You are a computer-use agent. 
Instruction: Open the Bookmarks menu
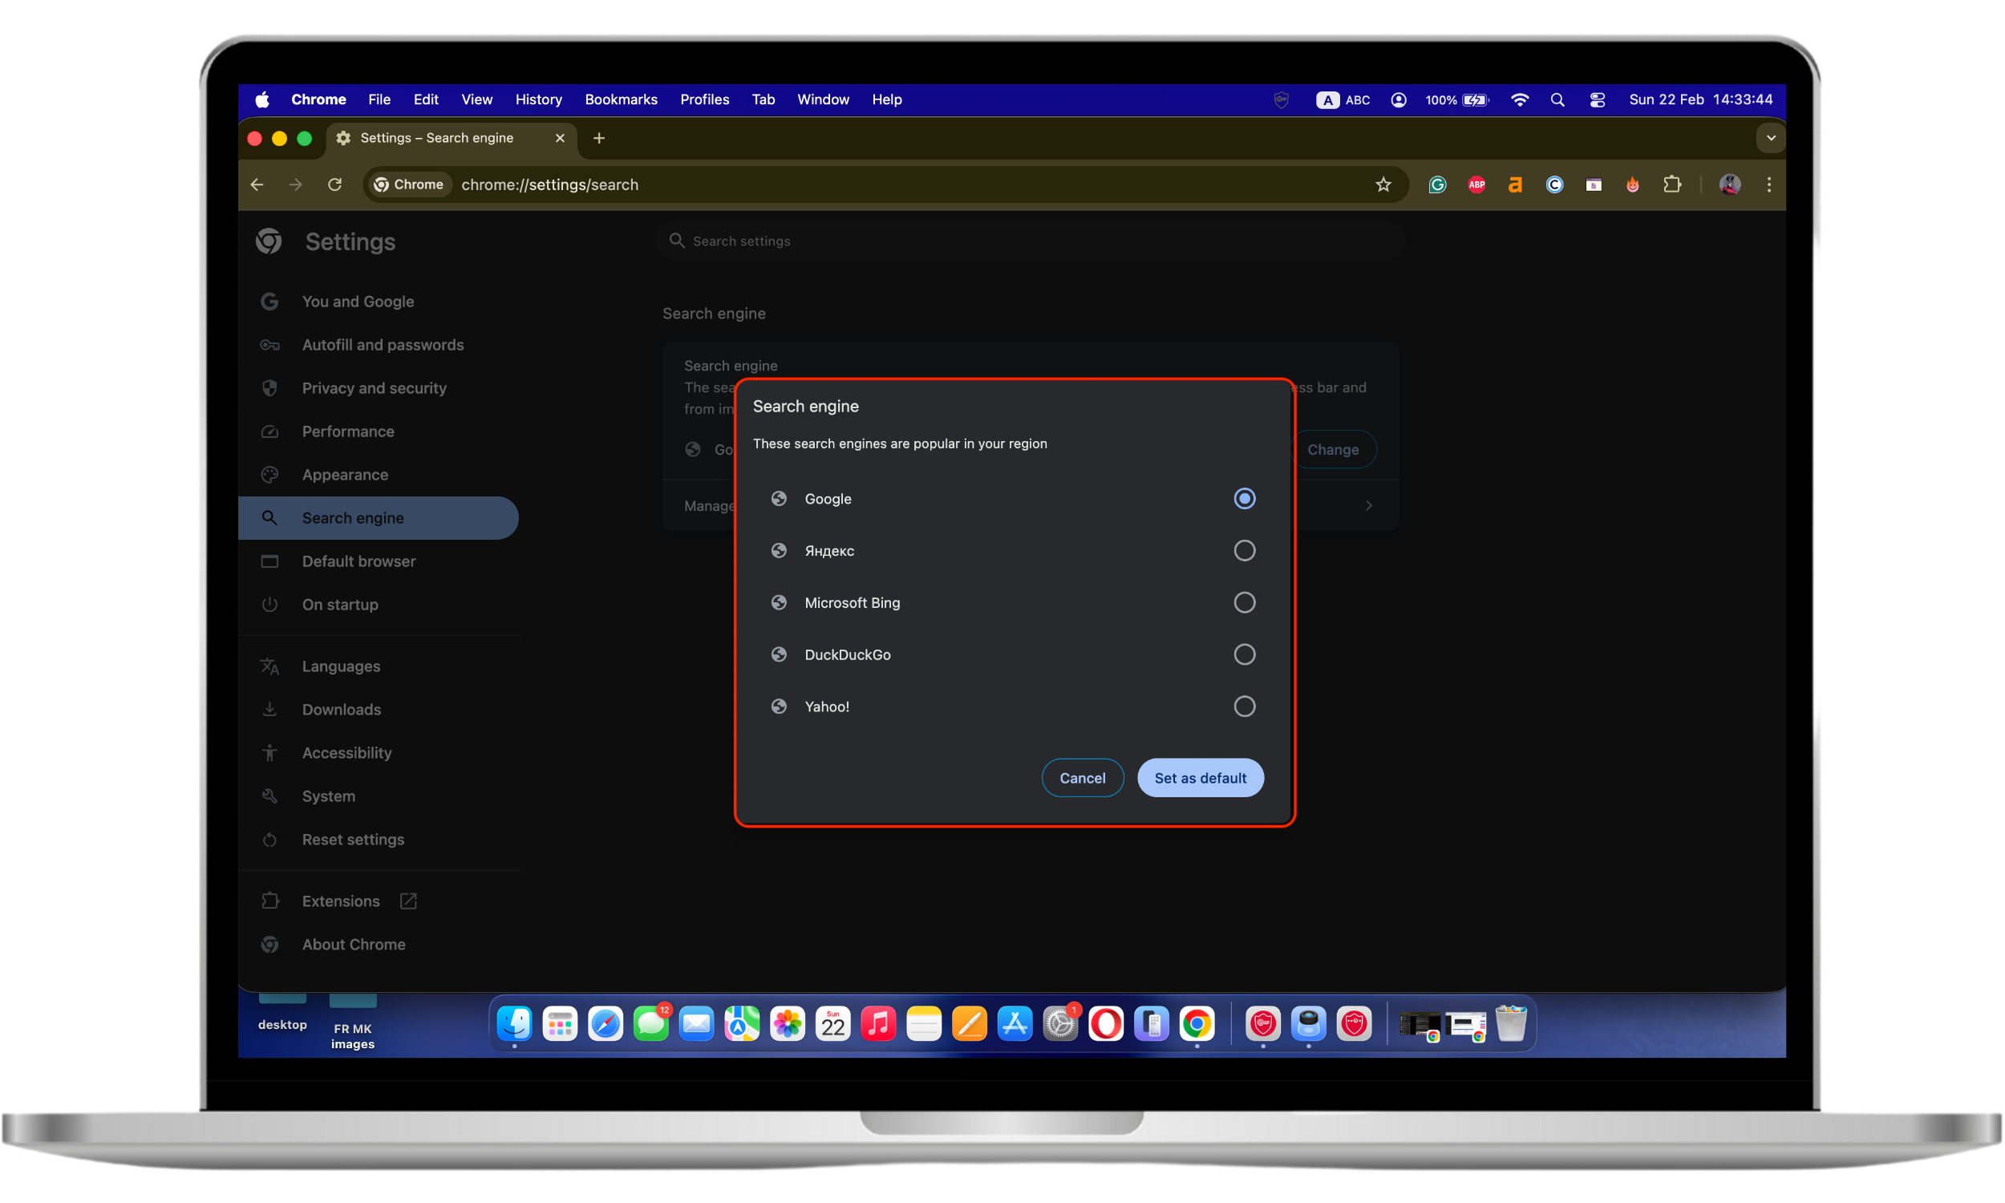[621, 99]
